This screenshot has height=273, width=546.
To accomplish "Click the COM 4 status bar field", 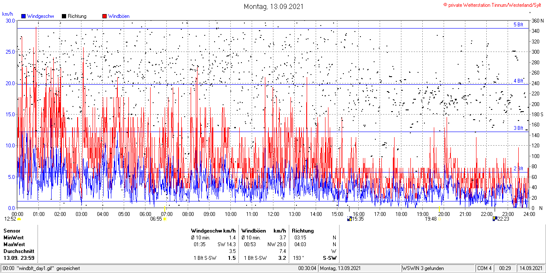I will click(x=485, y=268).
